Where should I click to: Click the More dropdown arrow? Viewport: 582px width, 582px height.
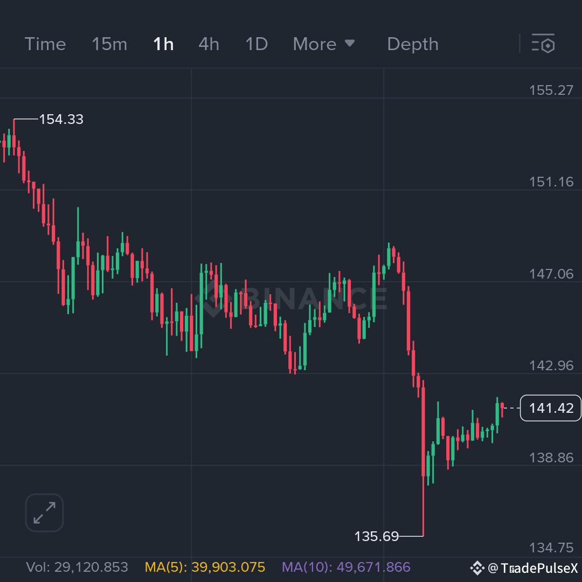click(x=350, y=43)
